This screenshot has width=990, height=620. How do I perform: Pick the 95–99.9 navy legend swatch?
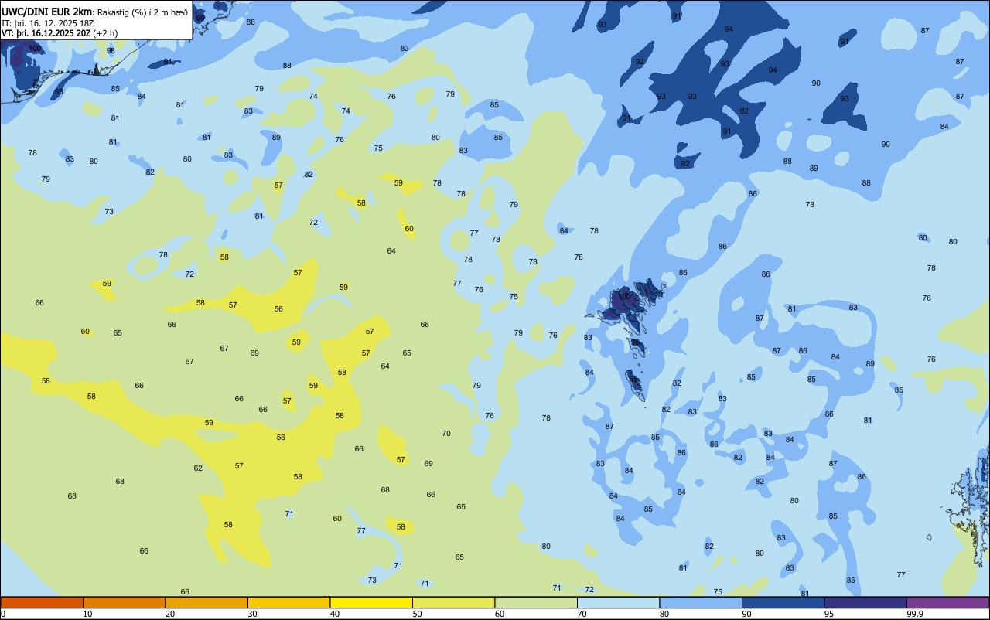tap(865, 602)
